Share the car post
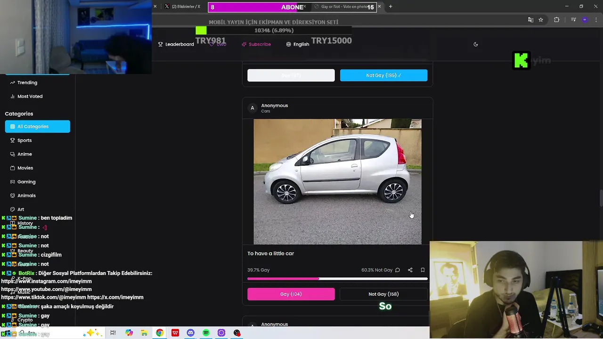Screen dimensions: 603x339 (410, 270)
